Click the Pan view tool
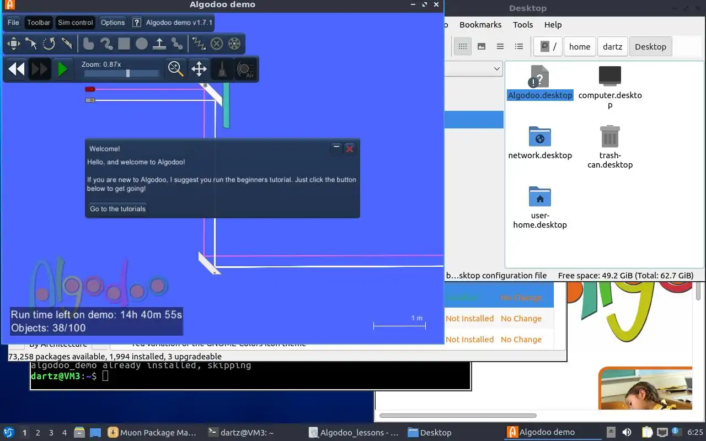Screen dimensions: 706x441 [x=199, y=69]
